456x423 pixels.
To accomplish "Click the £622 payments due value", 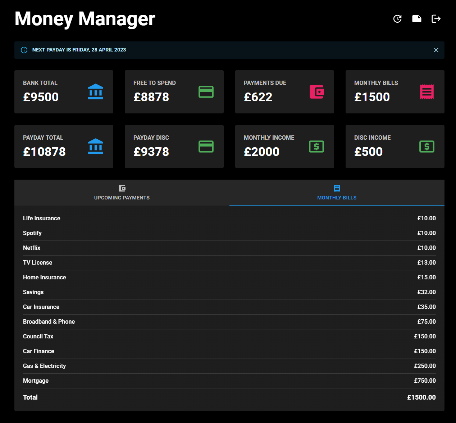I will click(258, 97).
